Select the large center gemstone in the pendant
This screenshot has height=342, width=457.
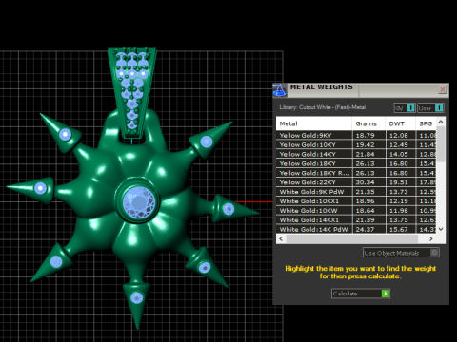[139, 201]
